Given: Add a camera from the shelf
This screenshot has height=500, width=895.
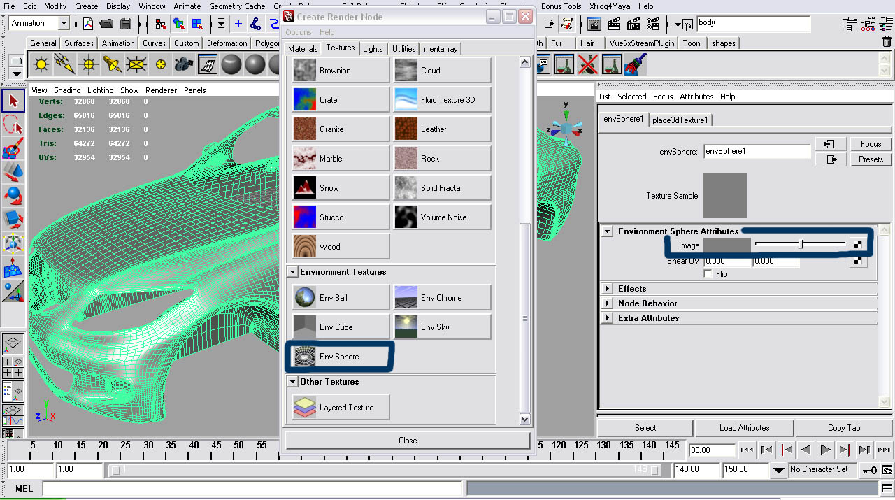Looking at the screenshot, I should coord(184,65).
